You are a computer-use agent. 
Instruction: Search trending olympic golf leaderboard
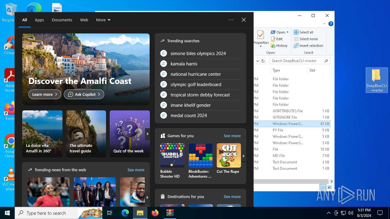(200, 85)
